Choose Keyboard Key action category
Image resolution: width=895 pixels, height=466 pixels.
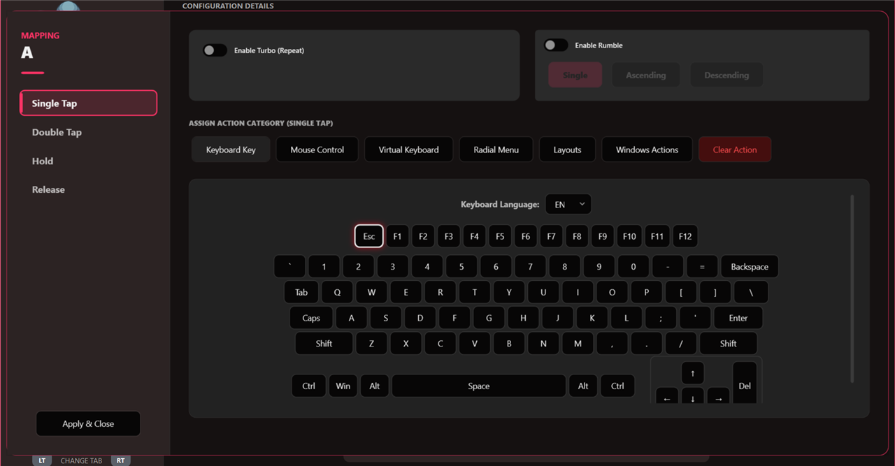coord(231,150)
